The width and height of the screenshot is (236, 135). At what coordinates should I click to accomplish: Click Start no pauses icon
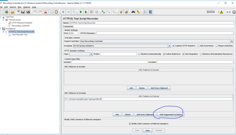click(x=86, y=12)
